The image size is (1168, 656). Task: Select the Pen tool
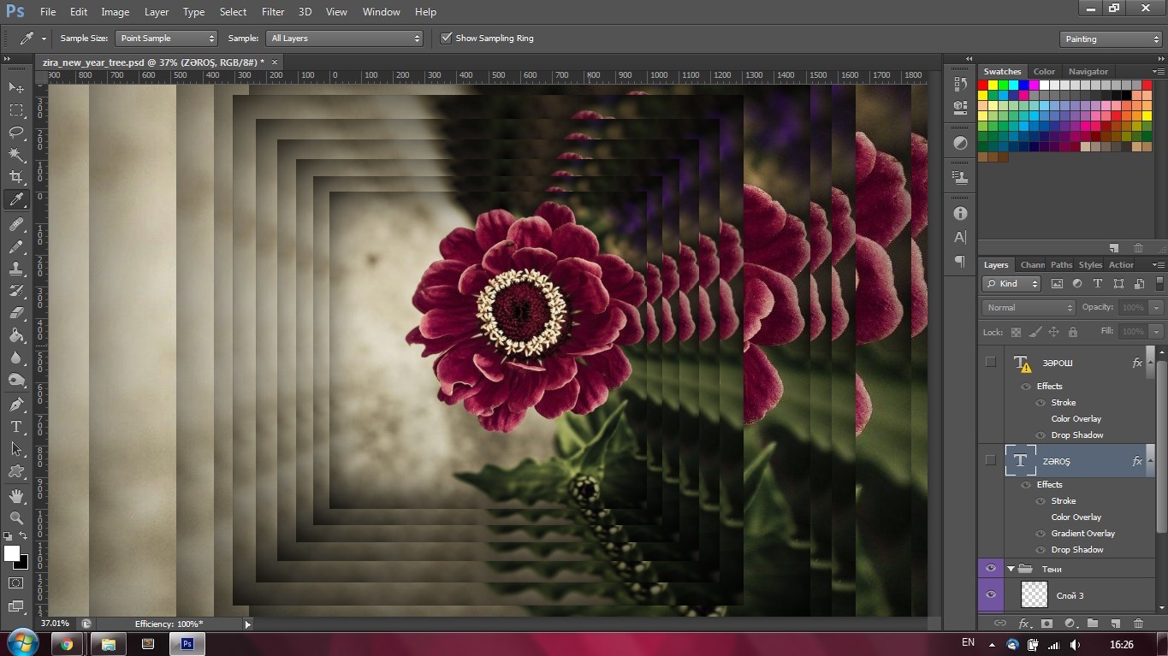[16, 405]
